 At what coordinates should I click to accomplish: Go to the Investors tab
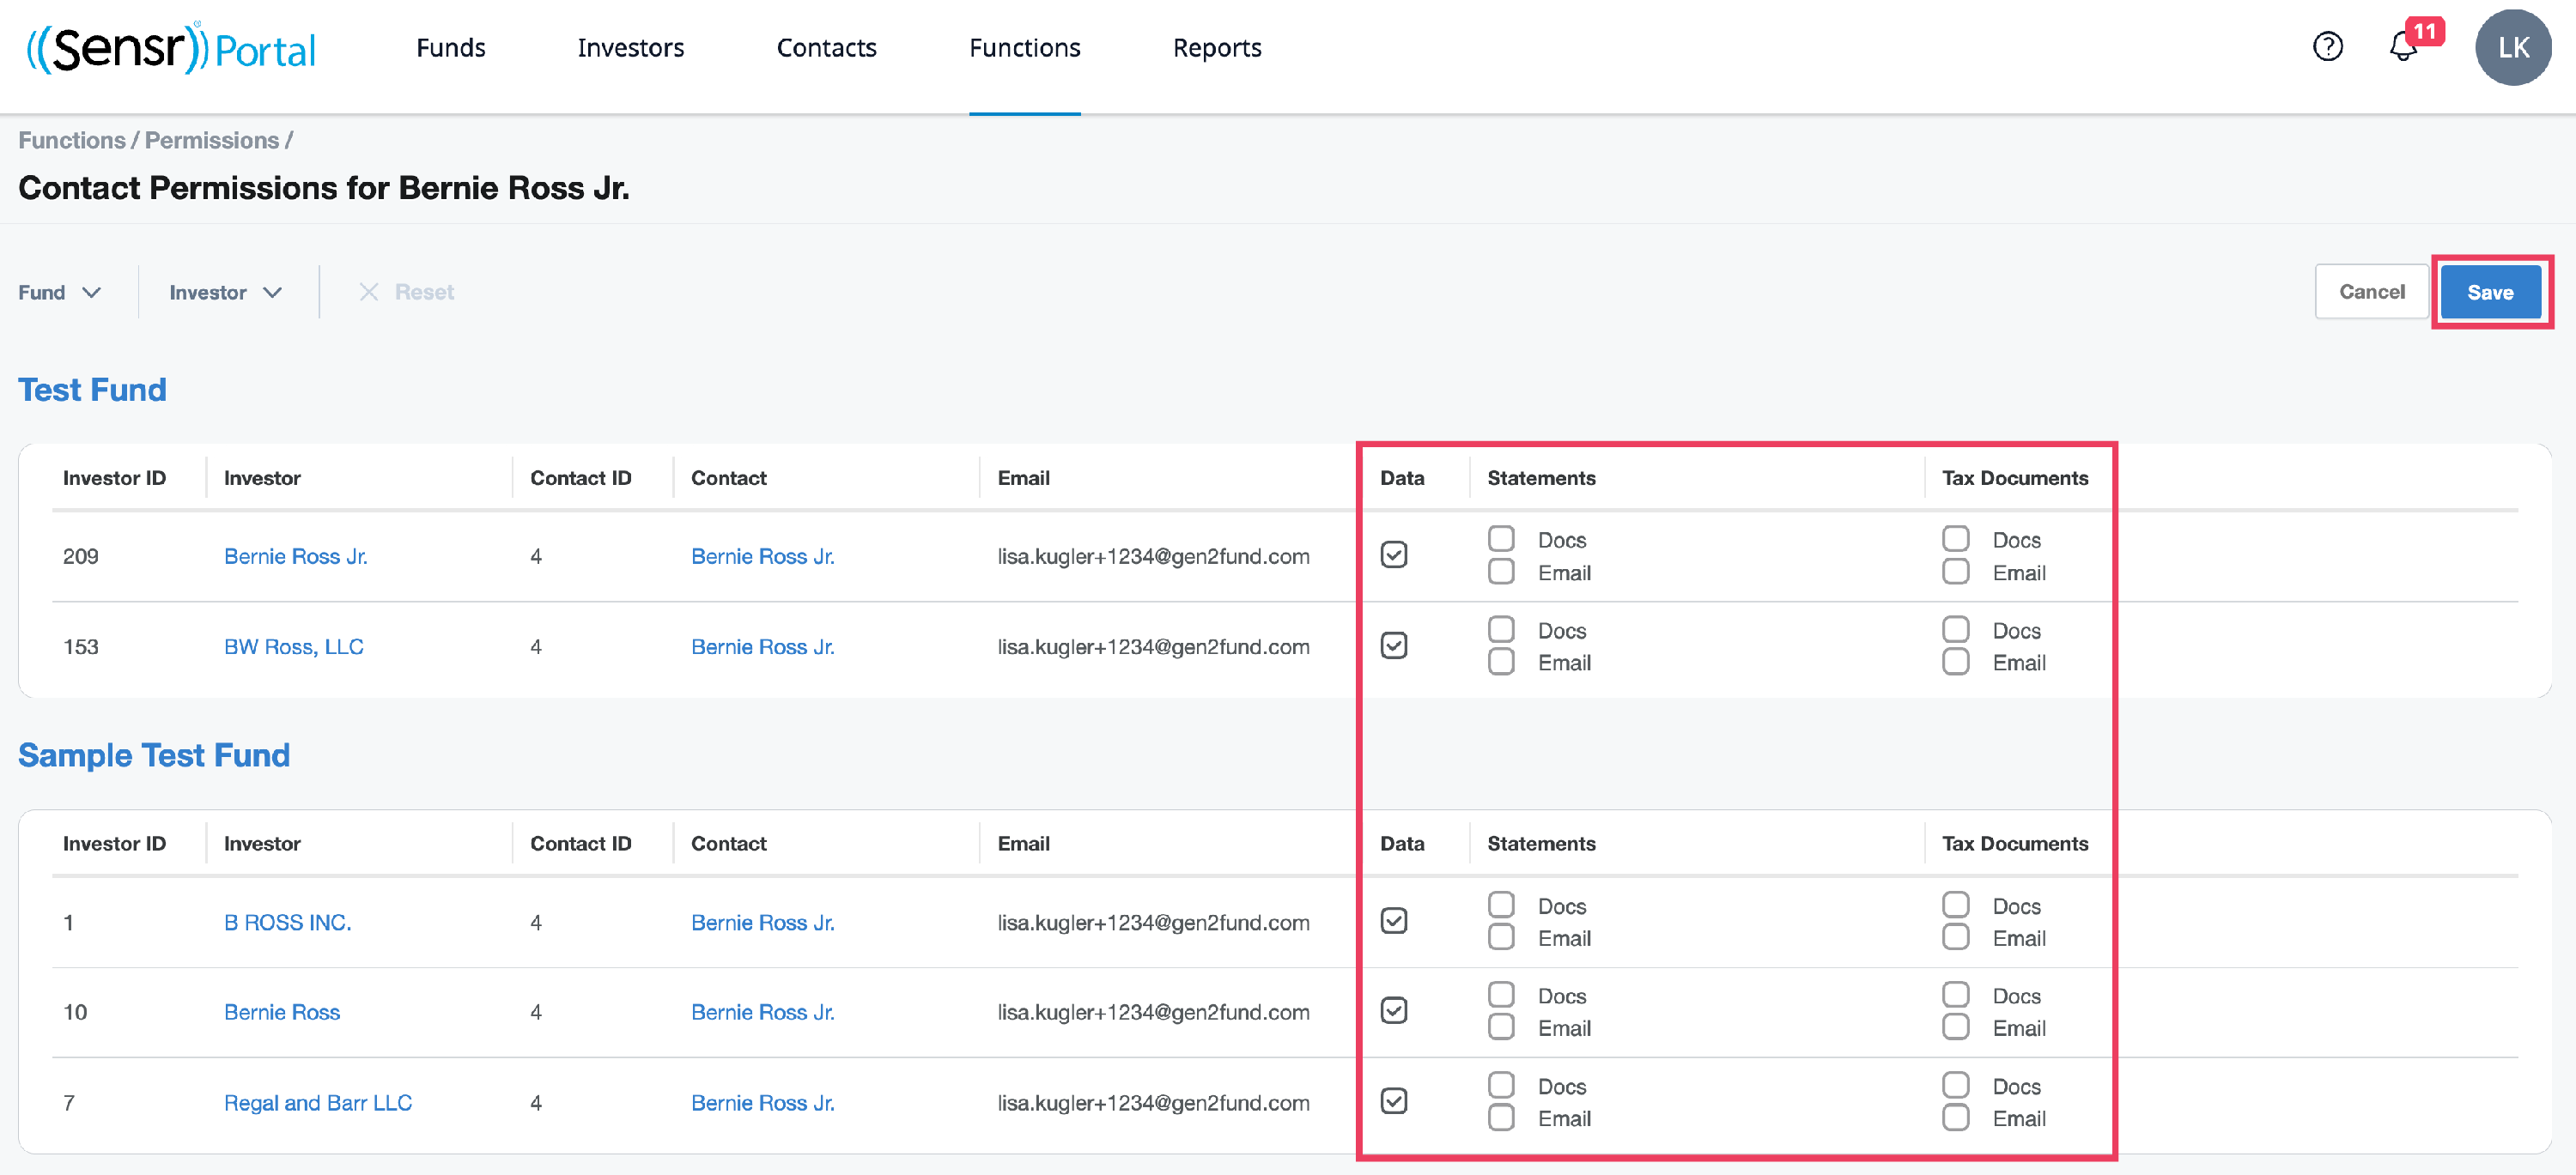tap(630, 48)
